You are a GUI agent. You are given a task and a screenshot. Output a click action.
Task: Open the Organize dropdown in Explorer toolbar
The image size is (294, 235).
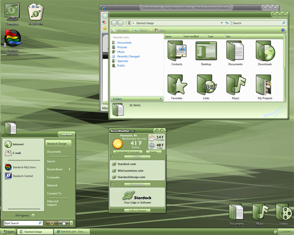point(122,30)
